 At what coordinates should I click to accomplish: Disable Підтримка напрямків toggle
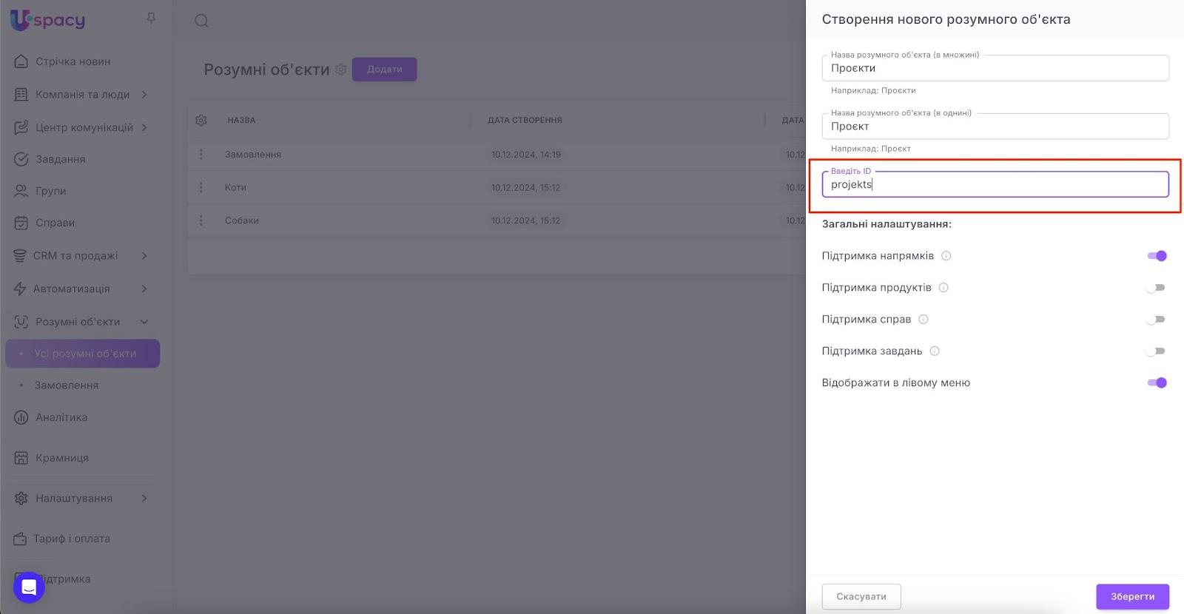[x=1156, y=256]
